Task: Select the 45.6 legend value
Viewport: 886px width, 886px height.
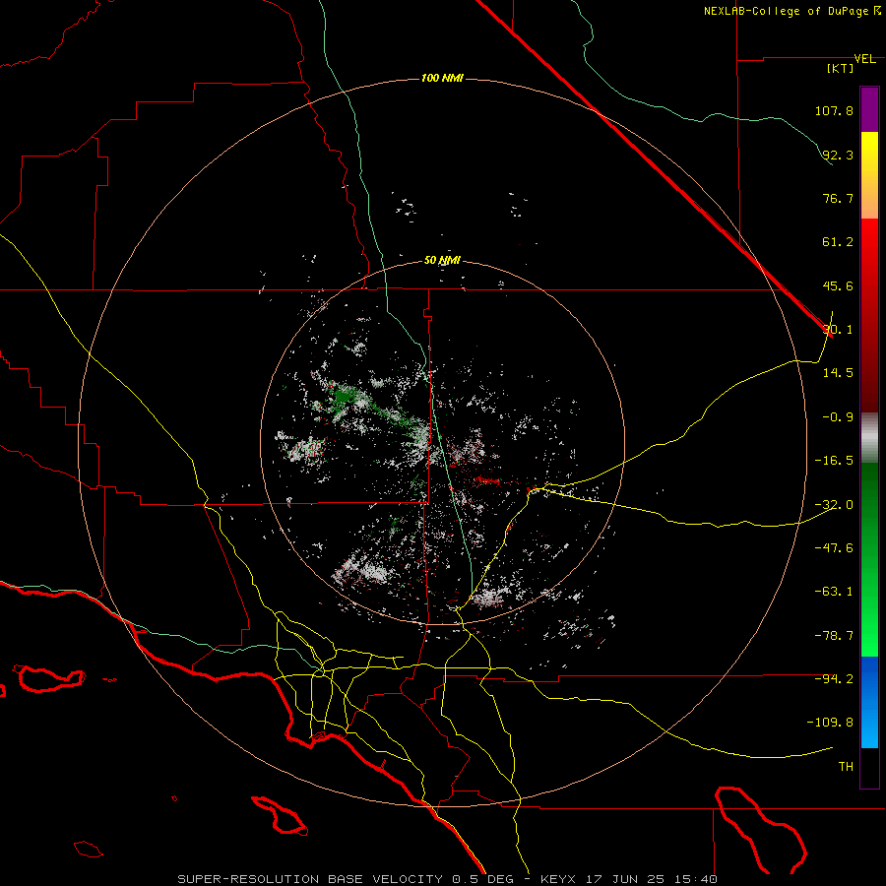Action: point(838,285)
